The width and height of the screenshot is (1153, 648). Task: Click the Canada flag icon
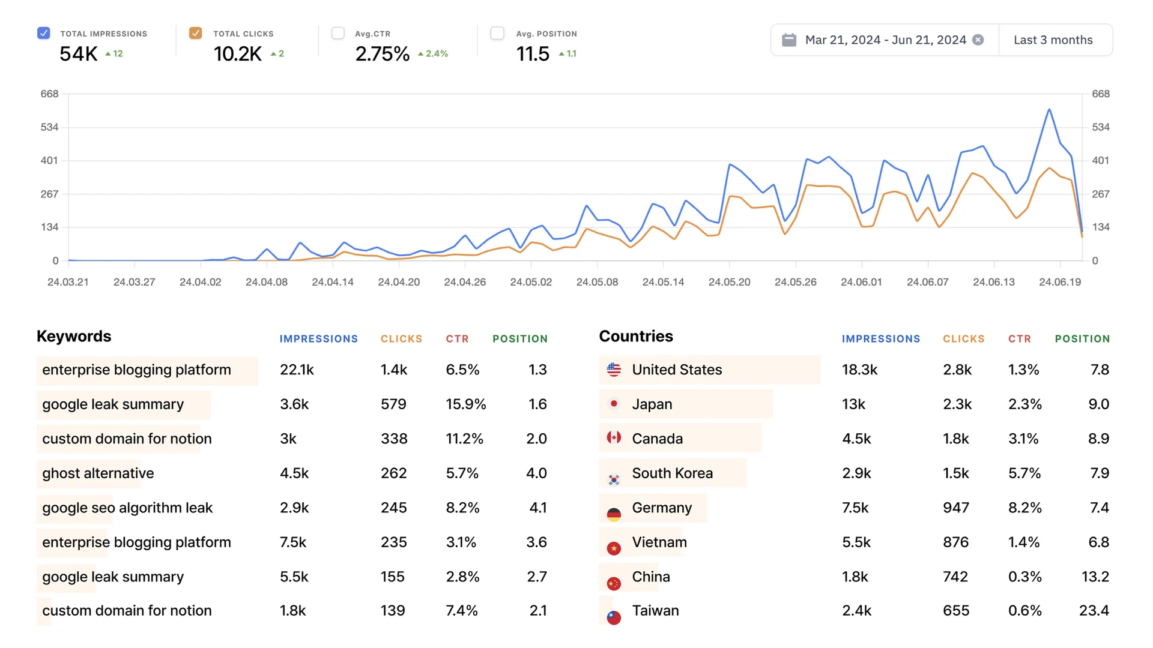coord(614,439)
